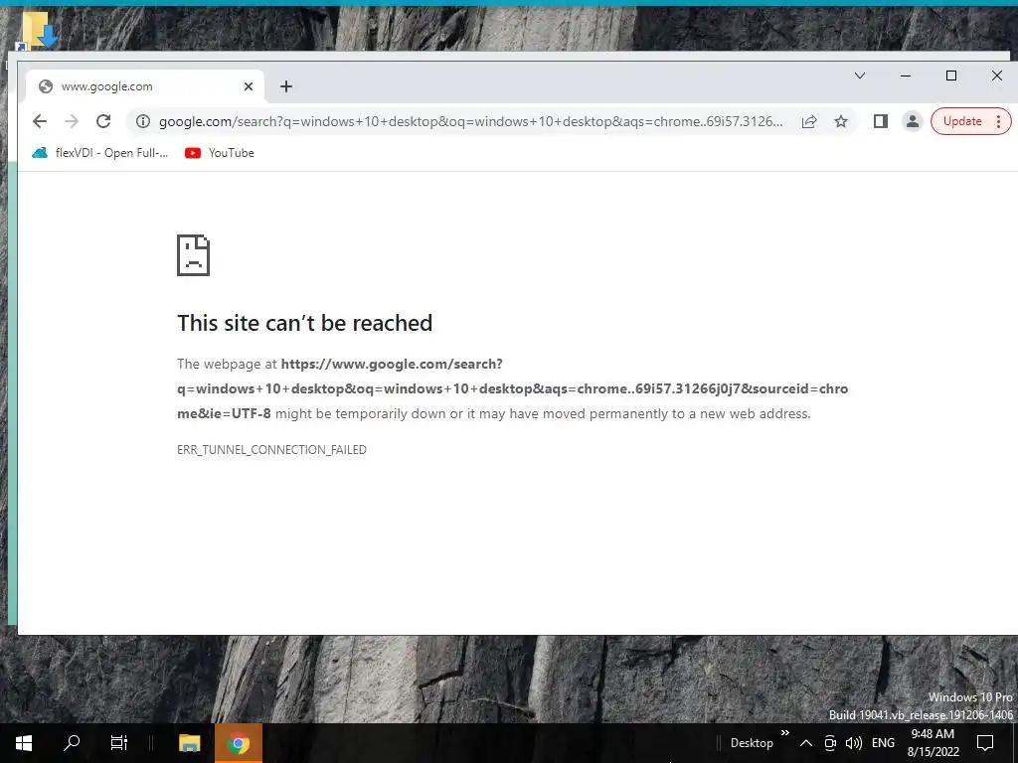Image resolution: width=1018 pixels, height=763 pixels.
Task: Open File Explorer from taskbar
Action: [190, 743]
